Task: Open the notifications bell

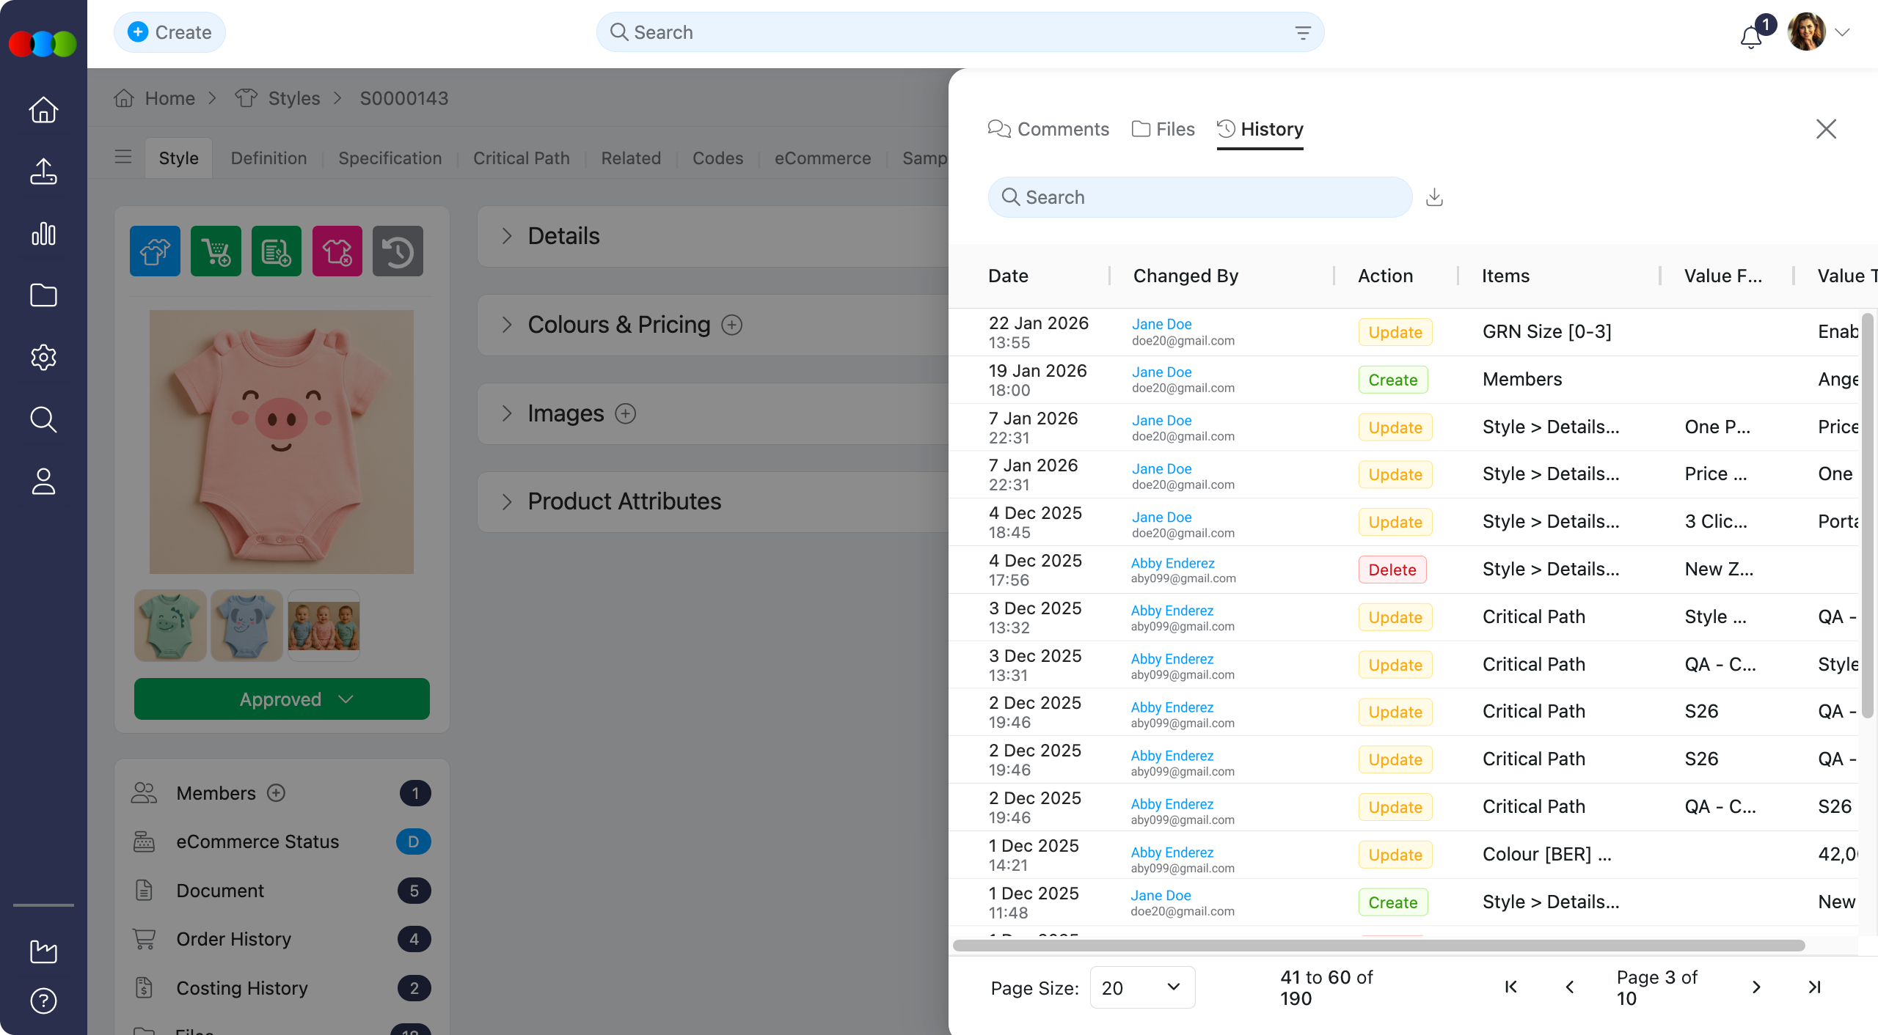Action: pyautogui.click(x=1751, y=35)
